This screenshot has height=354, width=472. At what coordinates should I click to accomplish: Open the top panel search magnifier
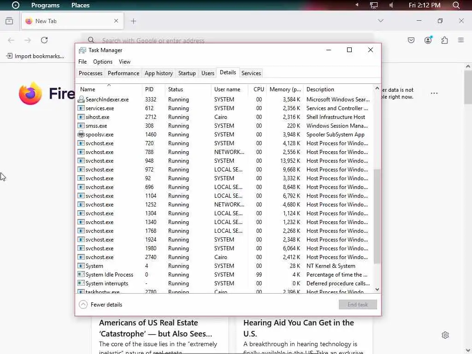click(x=456, y=5)
